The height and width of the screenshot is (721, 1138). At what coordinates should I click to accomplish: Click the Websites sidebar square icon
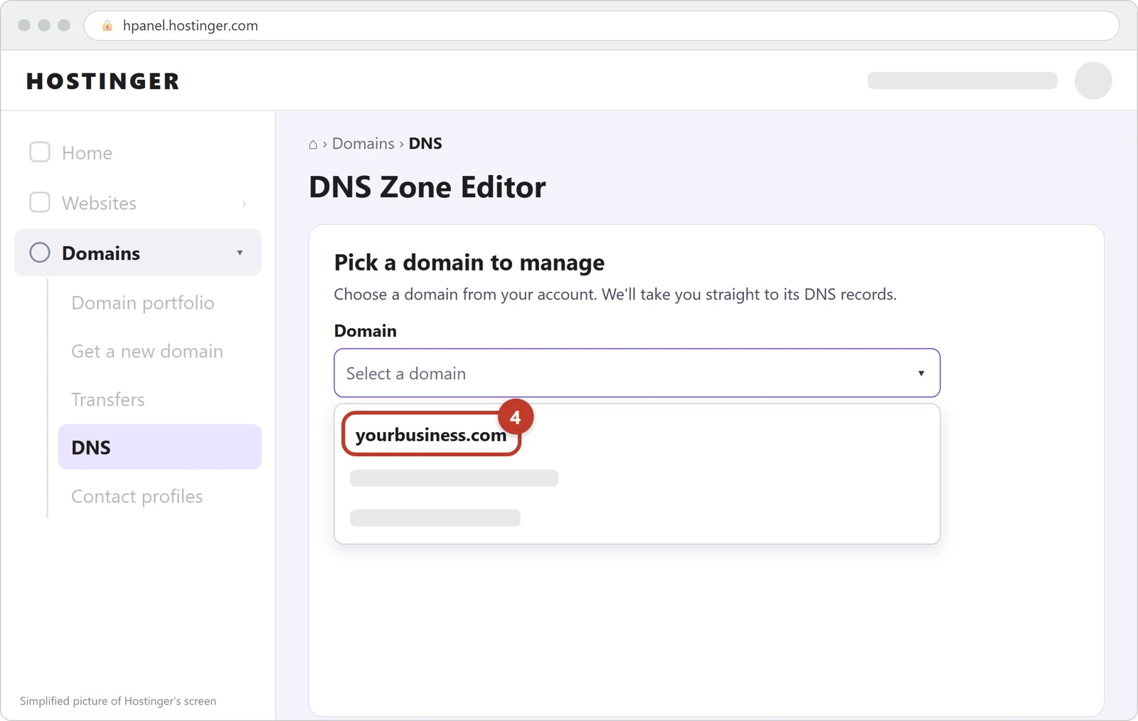[x=40, y=203]
